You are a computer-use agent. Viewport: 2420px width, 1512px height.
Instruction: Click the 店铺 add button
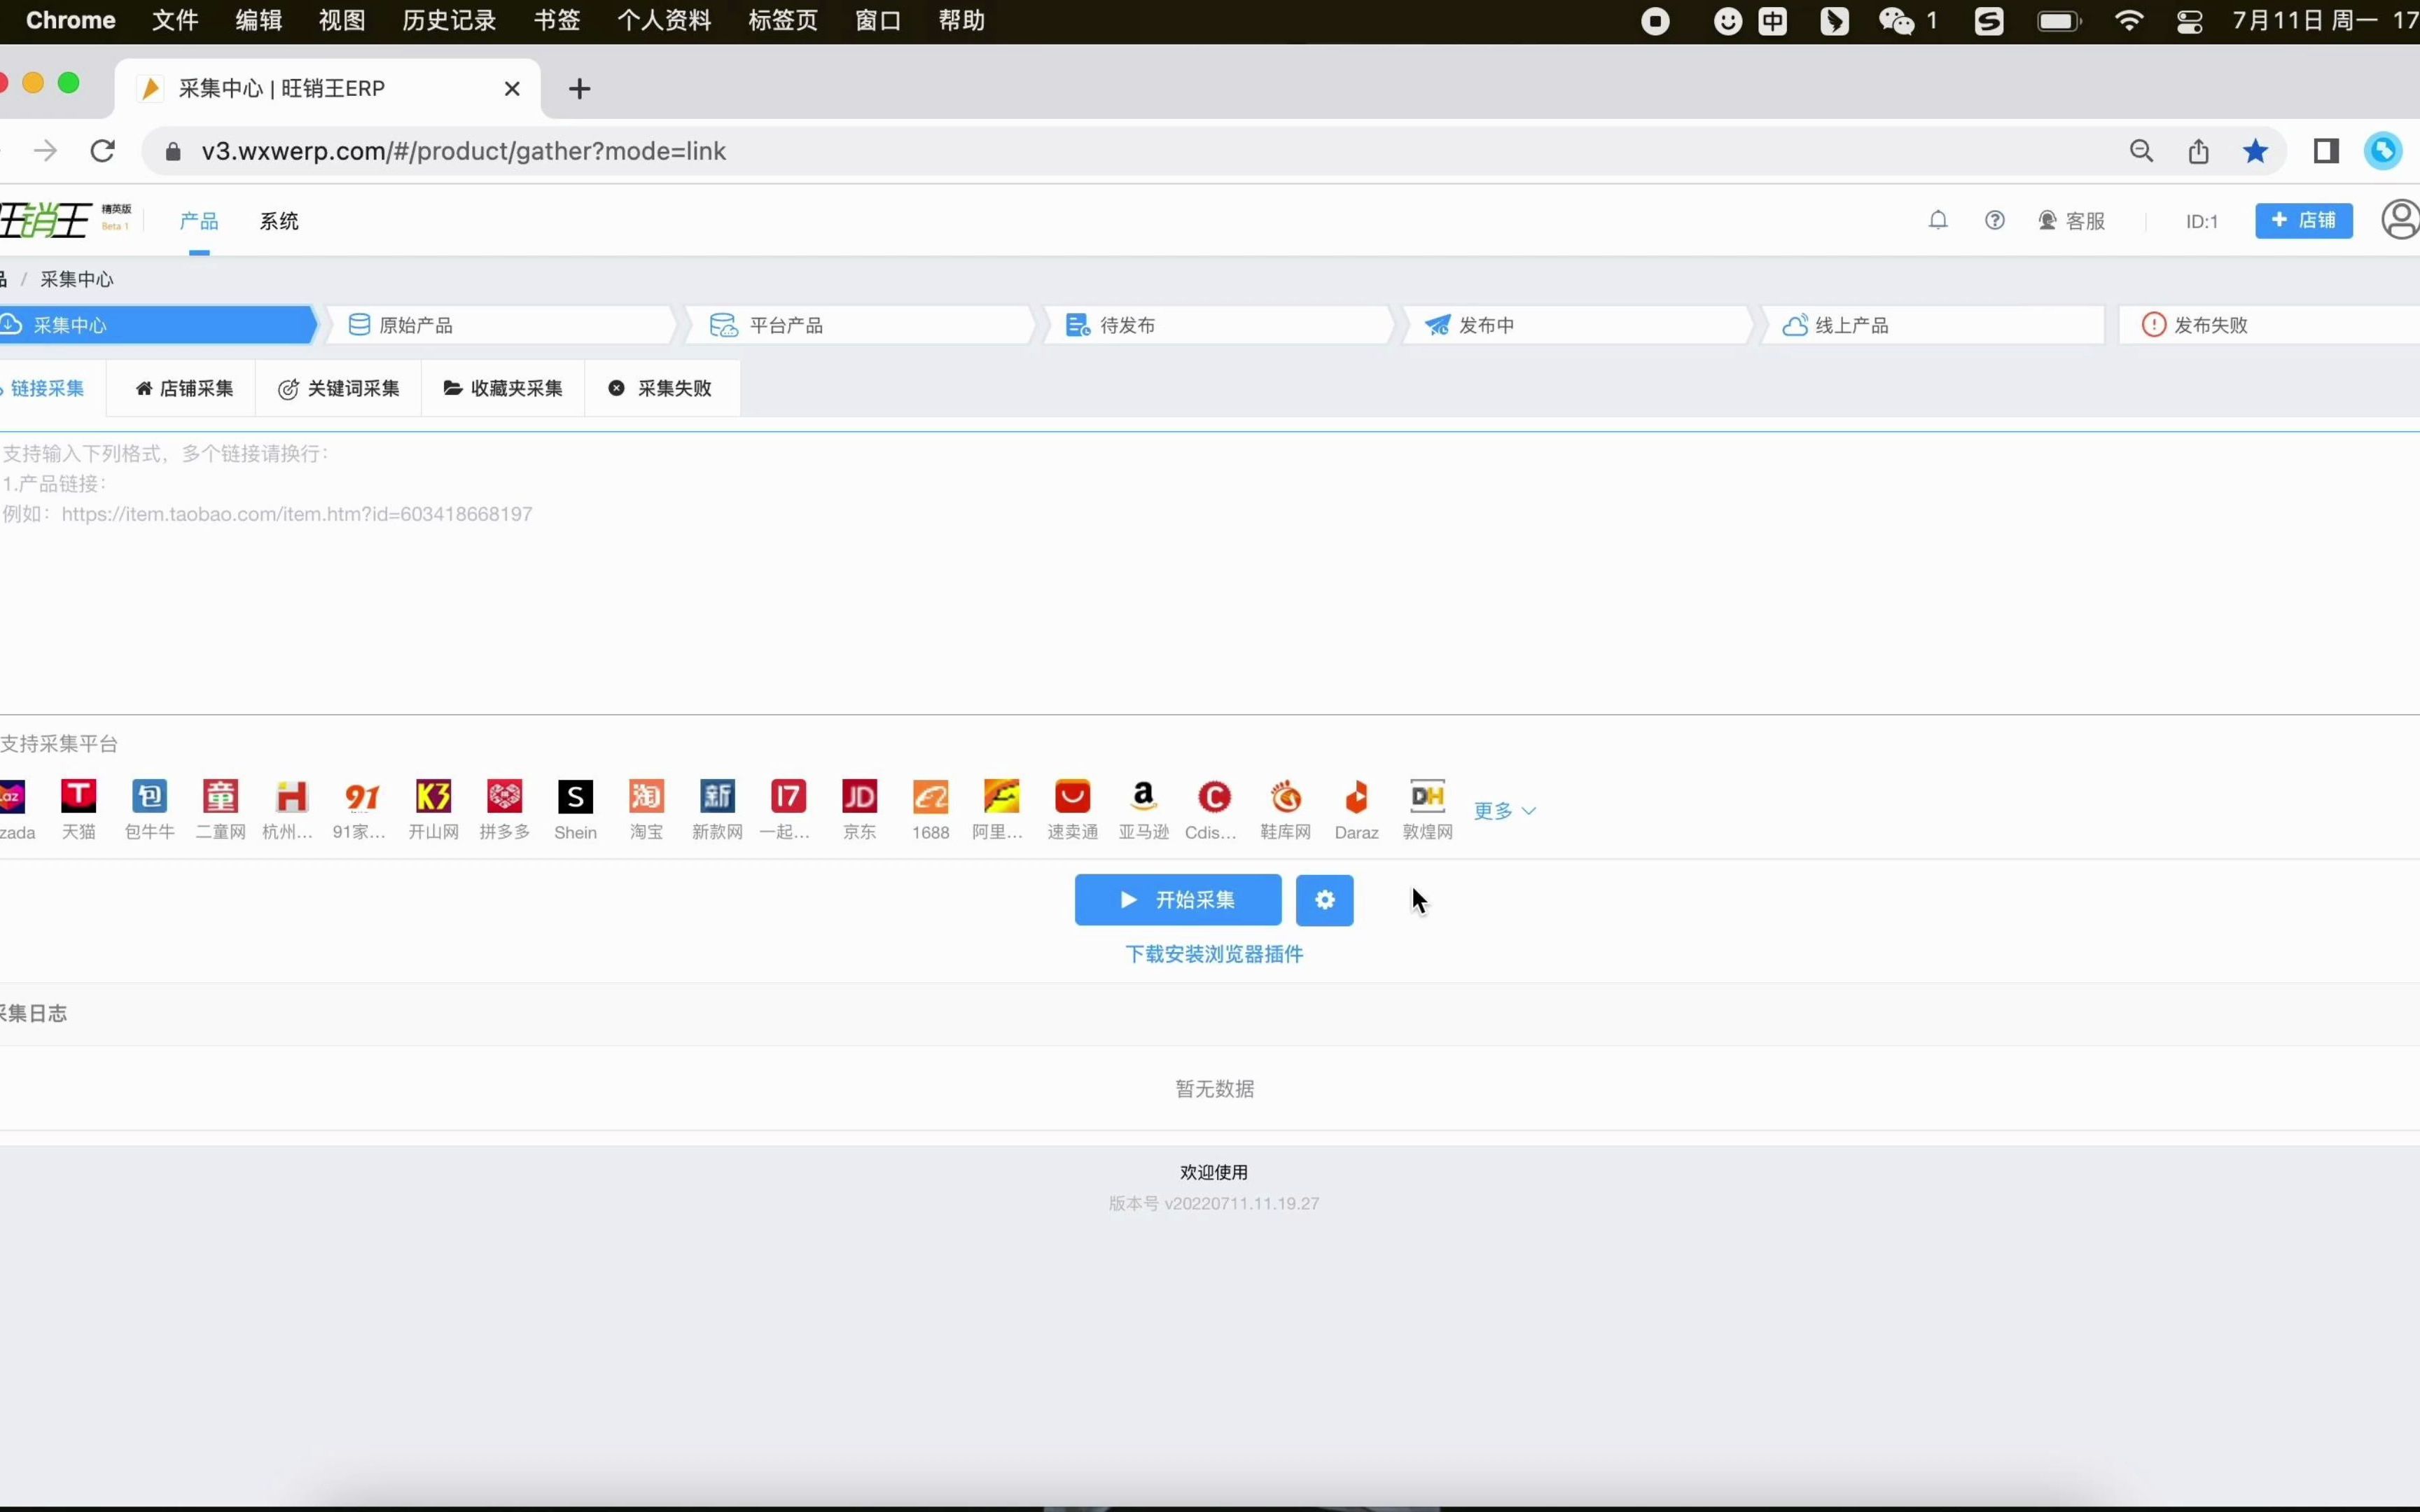[x=2304, y=220]
